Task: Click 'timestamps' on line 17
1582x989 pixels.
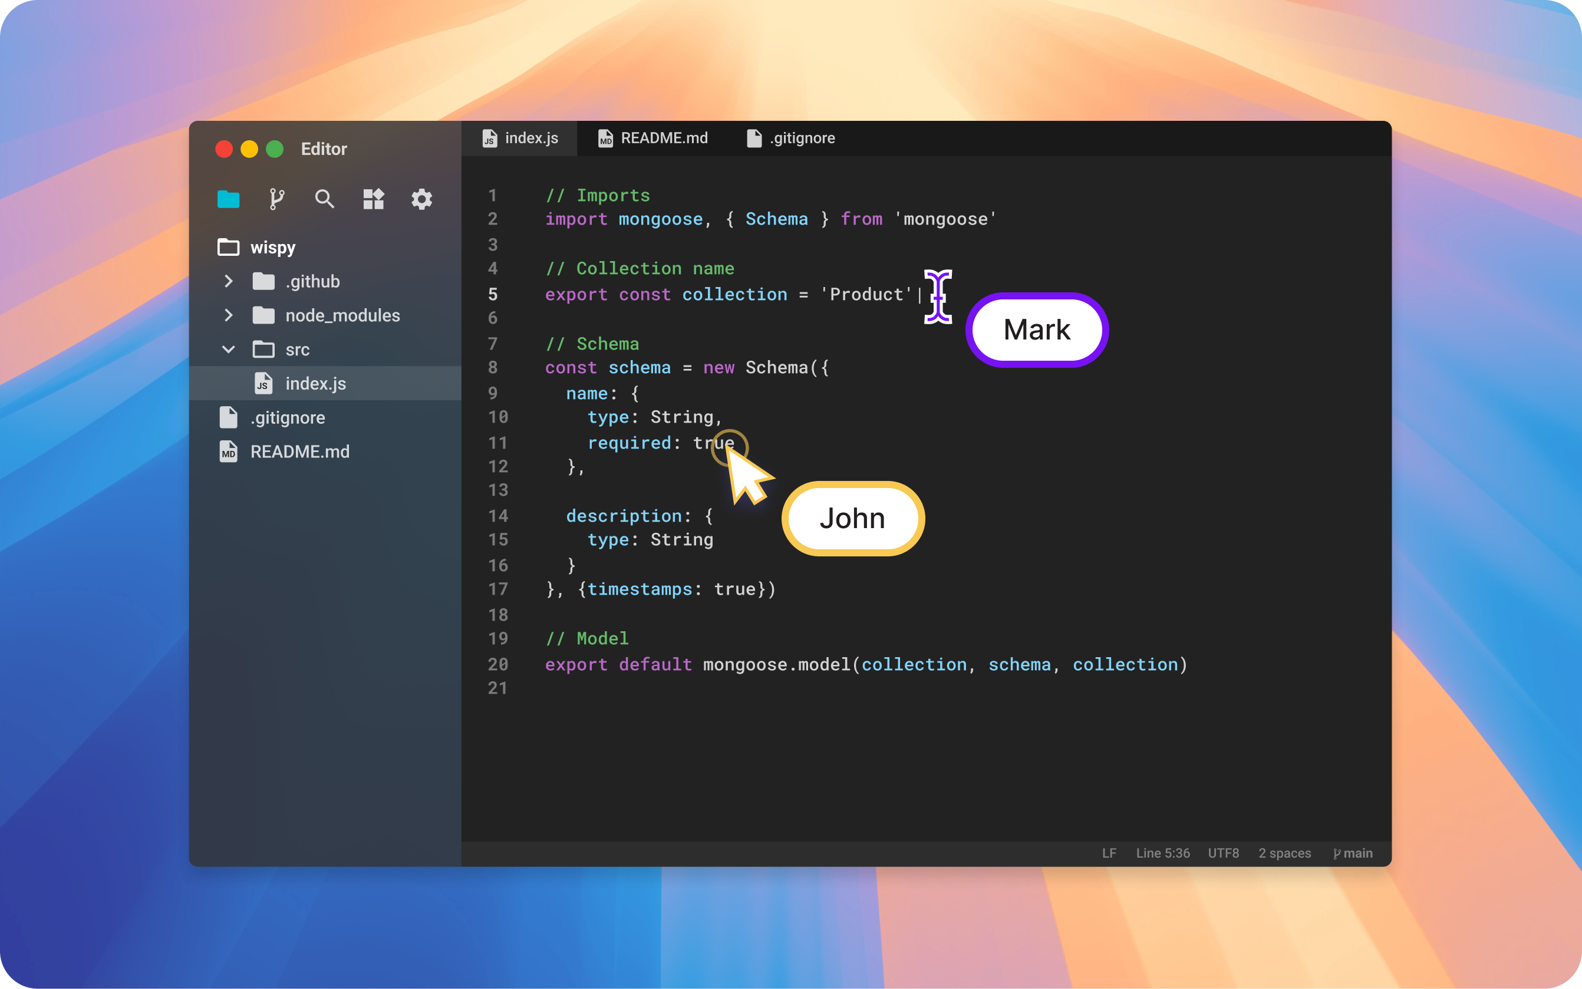Action: [x=640, y=589]
